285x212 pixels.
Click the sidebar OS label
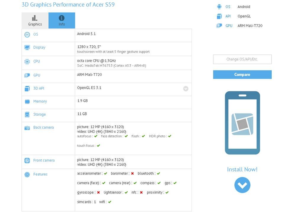(228, 7)
